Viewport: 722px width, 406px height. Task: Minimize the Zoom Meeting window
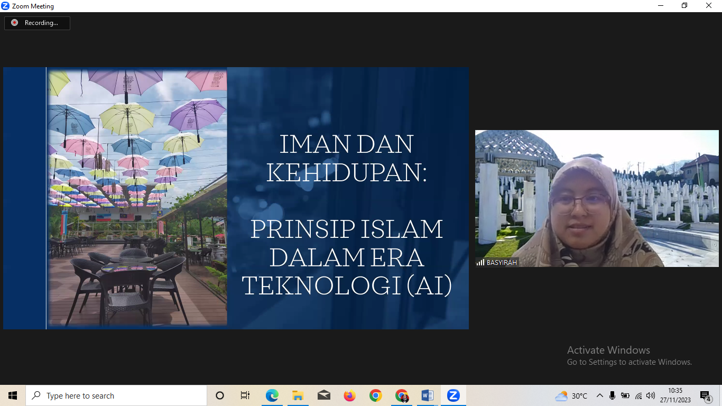pyautogui.click(x=661, y=6)
